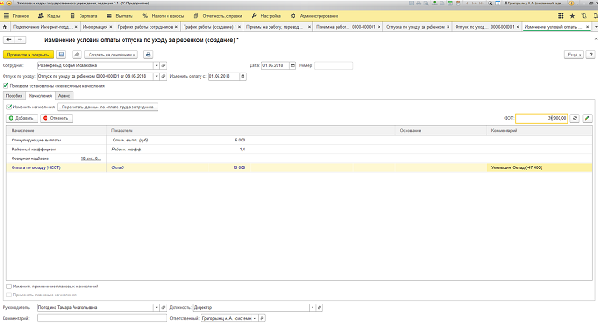Open the help question mark button
This screenshot has height=325, width=598.
coord(590,55)
